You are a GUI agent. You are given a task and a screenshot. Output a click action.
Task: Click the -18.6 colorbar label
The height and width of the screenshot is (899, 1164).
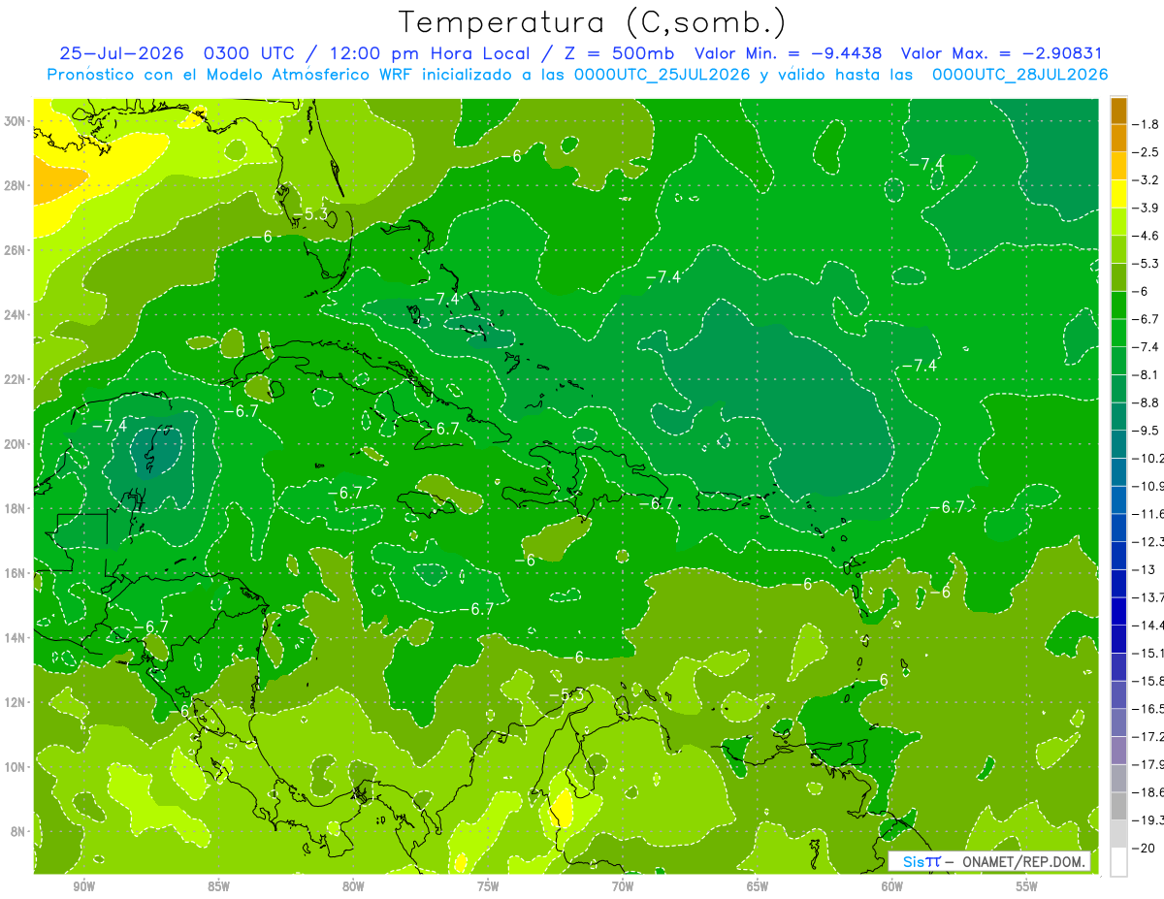click(1148, 792)
